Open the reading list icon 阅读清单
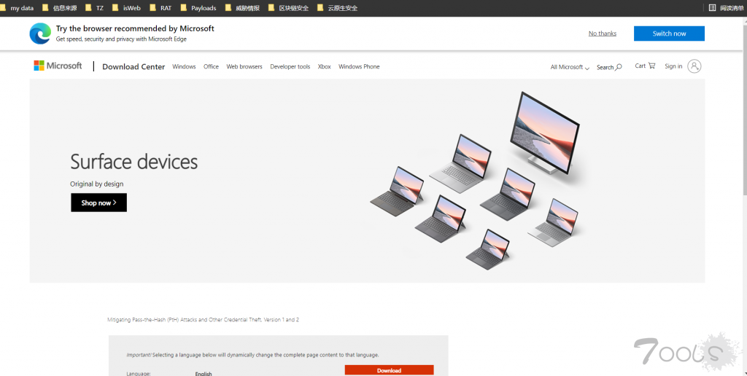The height and width of the screenshot is (376, 747). pos(726,7)
